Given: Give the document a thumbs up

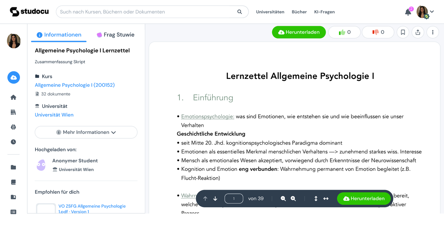Looking at the screenshot, I should click(344, 32).
